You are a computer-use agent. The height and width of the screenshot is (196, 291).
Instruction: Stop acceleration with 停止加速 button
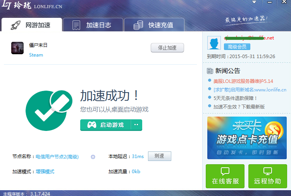pos(167,48)
